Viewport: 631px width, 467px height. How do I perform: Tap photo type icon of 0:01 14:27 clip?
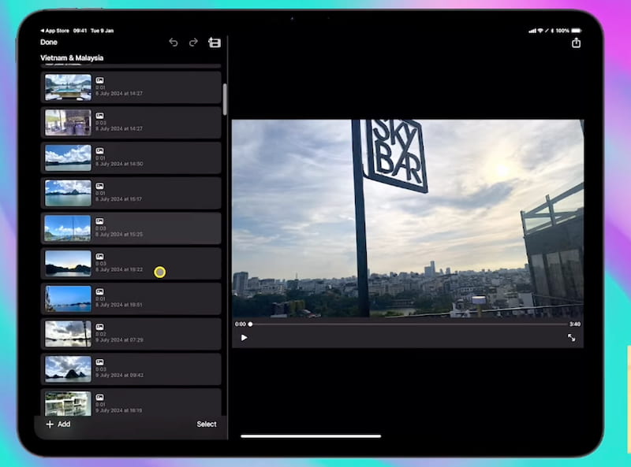tap(100, 80)
